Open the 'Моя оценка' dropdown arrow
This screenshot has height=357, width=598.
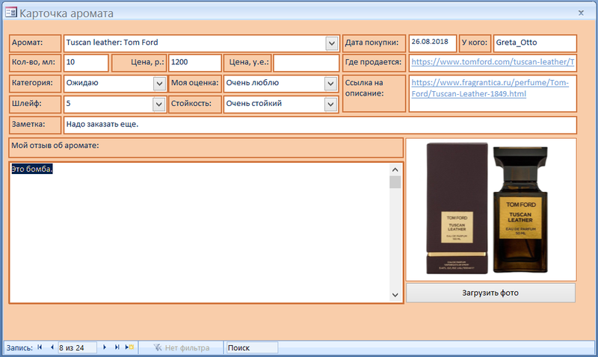[x=330, y=84]
